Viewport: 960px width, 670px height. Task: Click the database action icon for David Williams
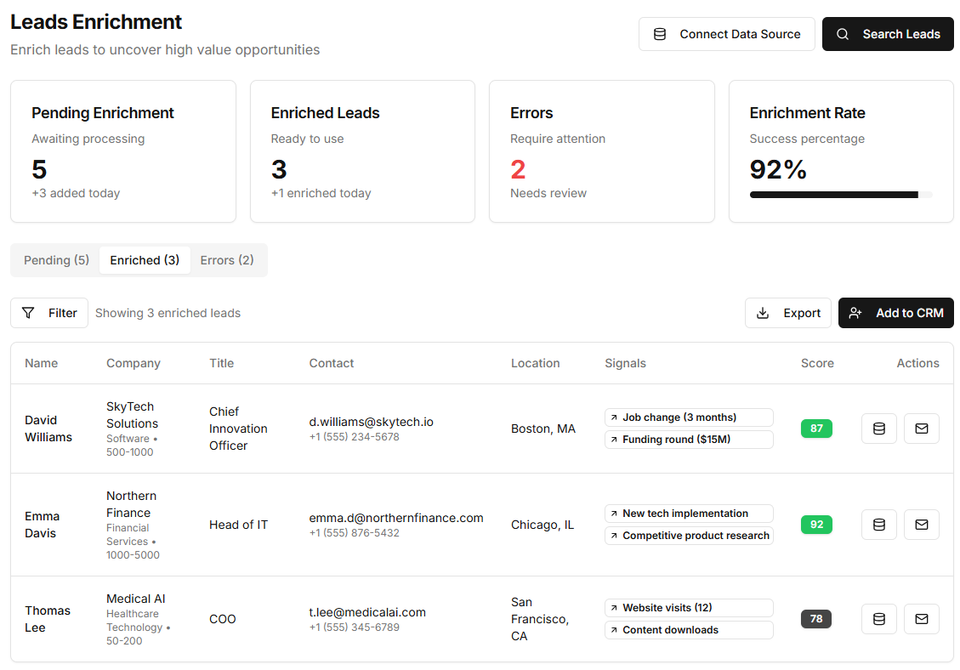point(879,429)
